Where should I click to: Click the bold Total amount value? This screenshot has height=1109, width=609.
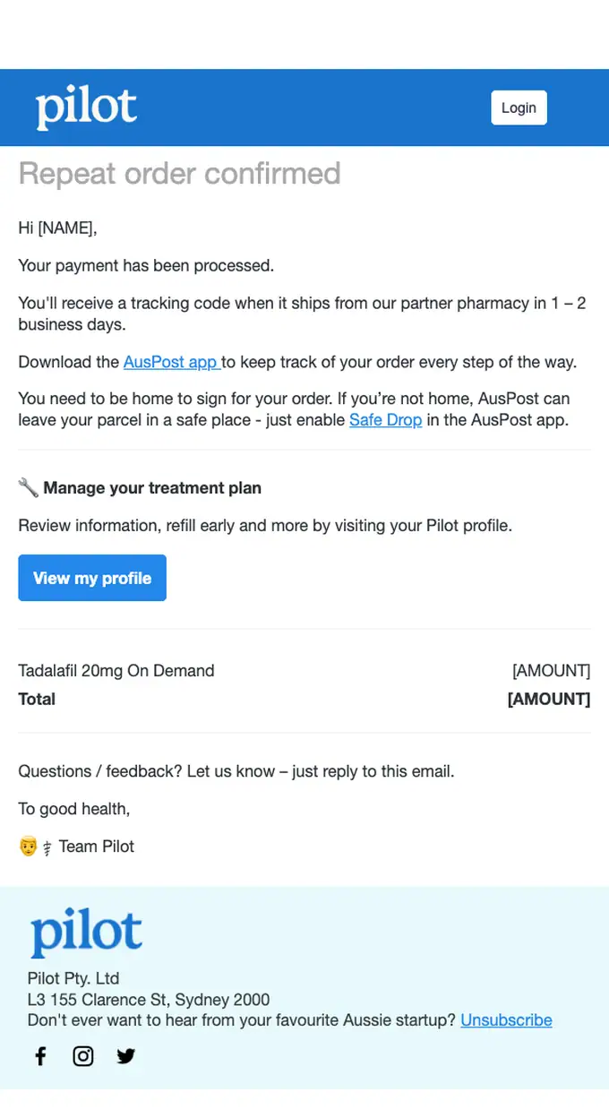[x=549, y=700]
